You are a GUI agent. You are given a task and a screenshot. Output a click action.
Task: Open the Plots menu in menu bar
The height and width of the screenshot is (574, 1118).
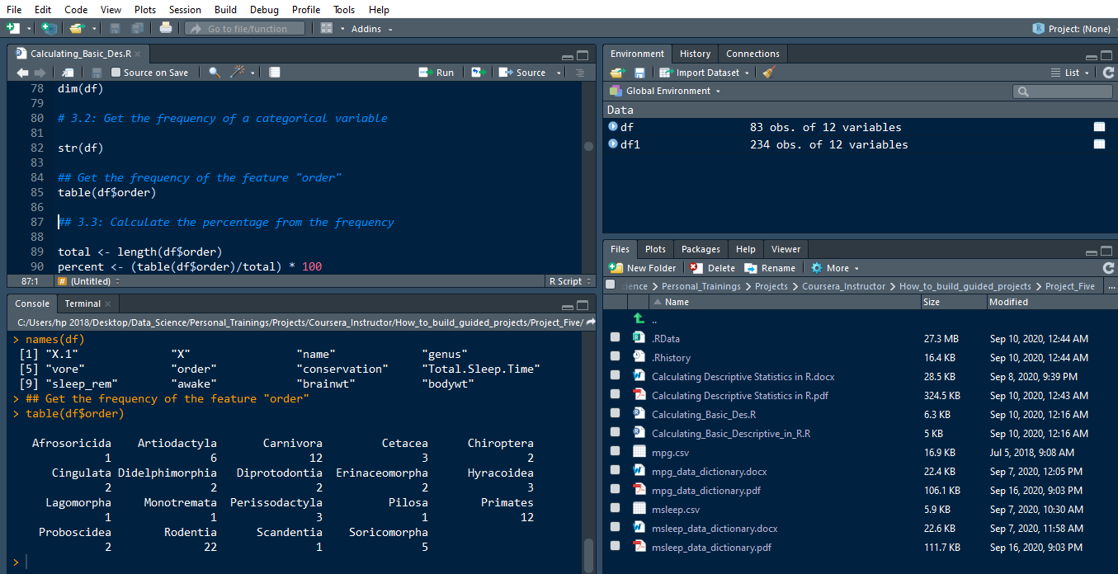click(x=145, y=9)
